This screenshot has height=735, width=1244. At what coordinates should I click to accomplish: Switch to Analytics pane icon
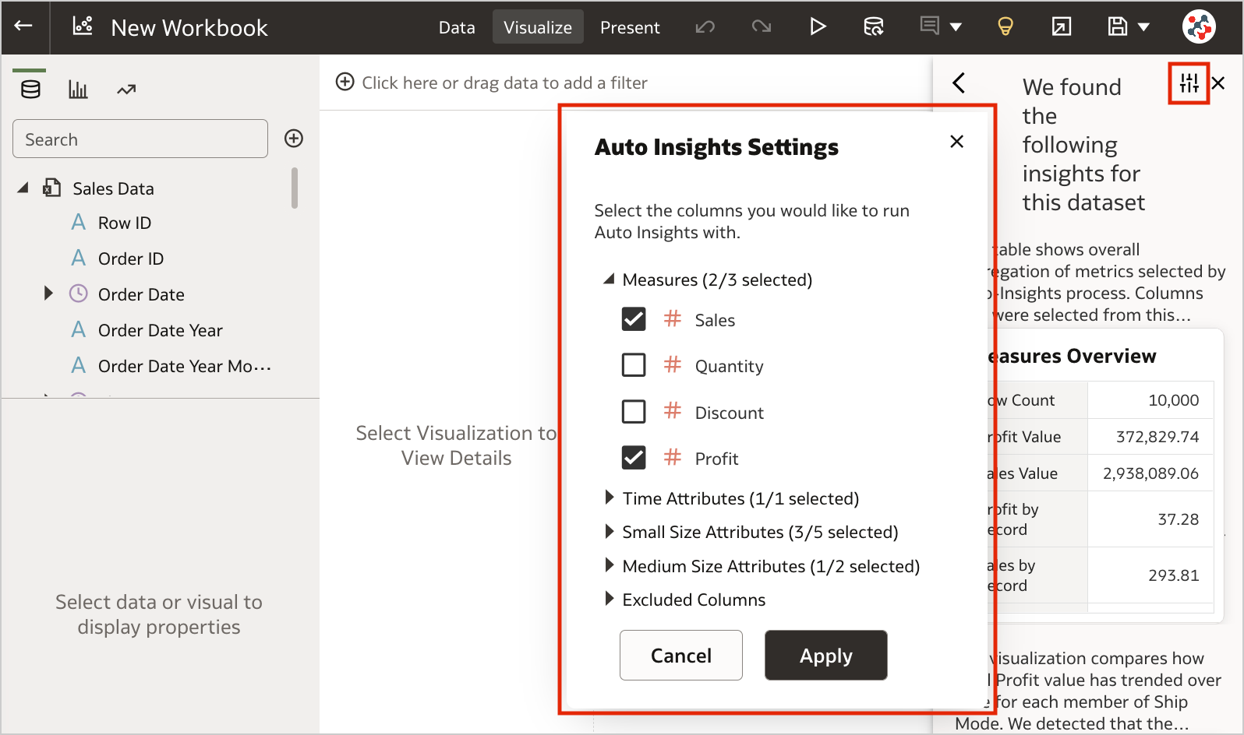[126, 90]
